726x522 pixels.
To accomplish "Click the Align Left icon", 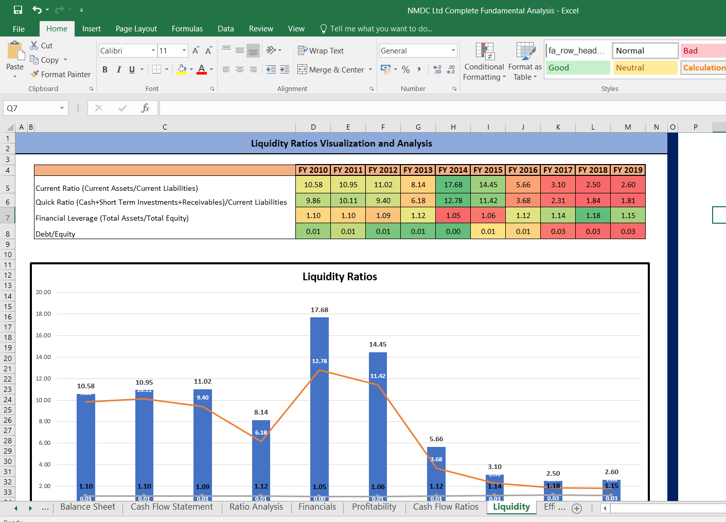I will tap(226, 69).
